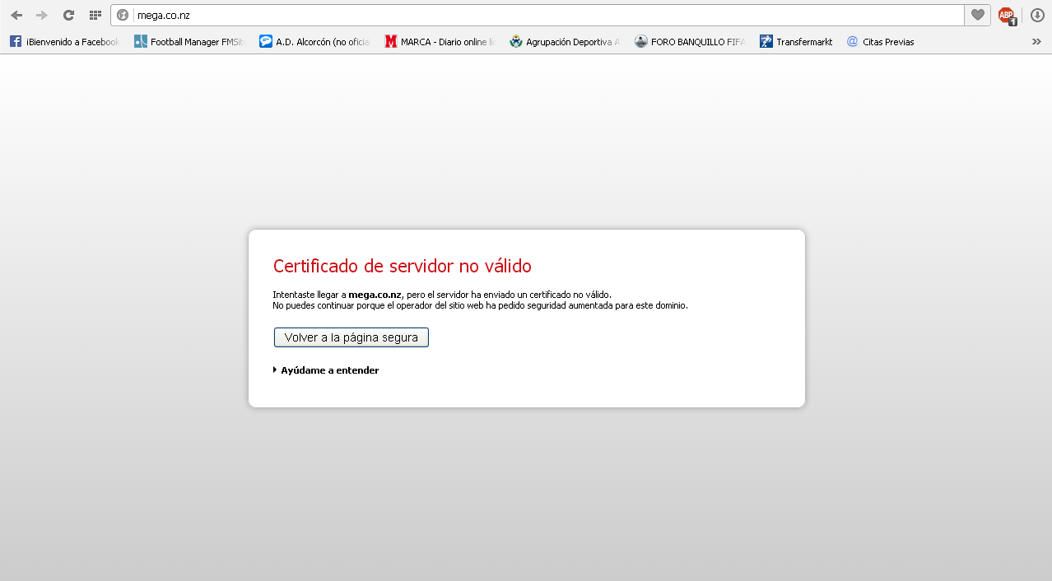
Task: Click the forward navigation arrow
Action: click(x=41, y=15)
